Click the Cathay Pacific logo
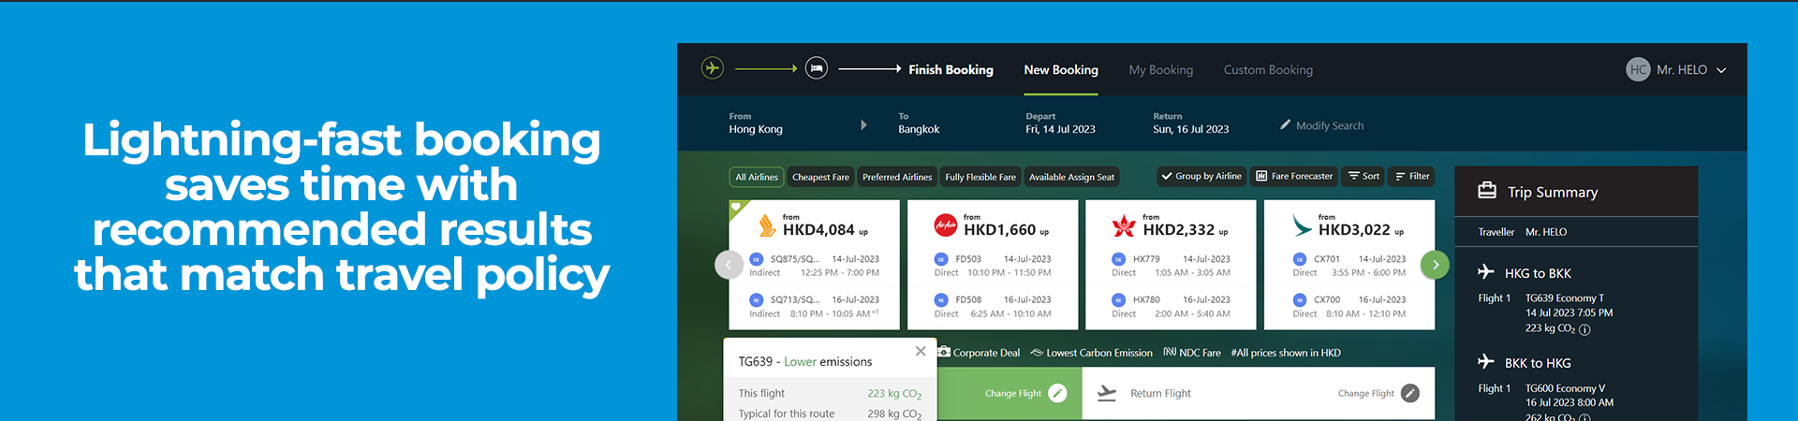The width and height of the screenshot is (1798, 421). click(x=1303, y=225)
